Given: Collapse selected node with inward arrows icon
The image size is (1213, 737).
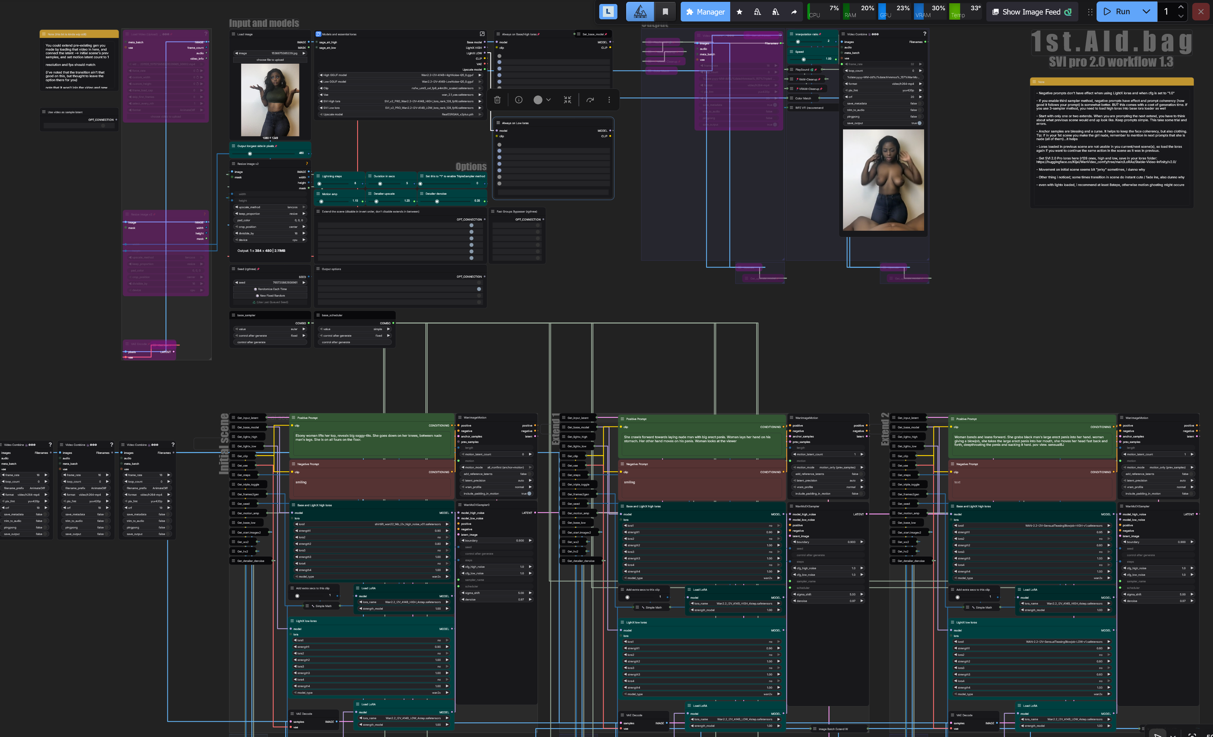Looking at the screenshot, I should coord(567,100).
